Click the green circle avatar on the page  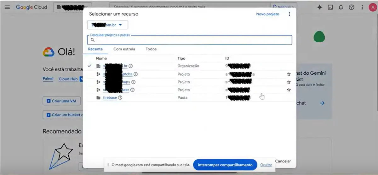(319, 37)
